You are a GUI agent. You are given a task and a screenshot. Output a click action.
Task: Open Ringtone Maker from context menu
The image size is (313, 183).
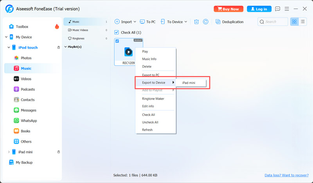[153, 99]
